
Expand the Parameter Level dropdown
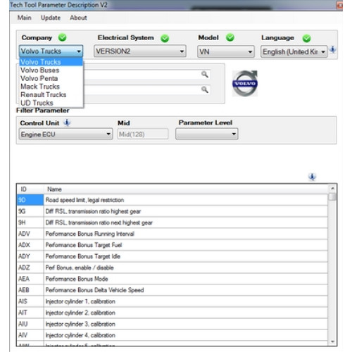pos(207,134)
